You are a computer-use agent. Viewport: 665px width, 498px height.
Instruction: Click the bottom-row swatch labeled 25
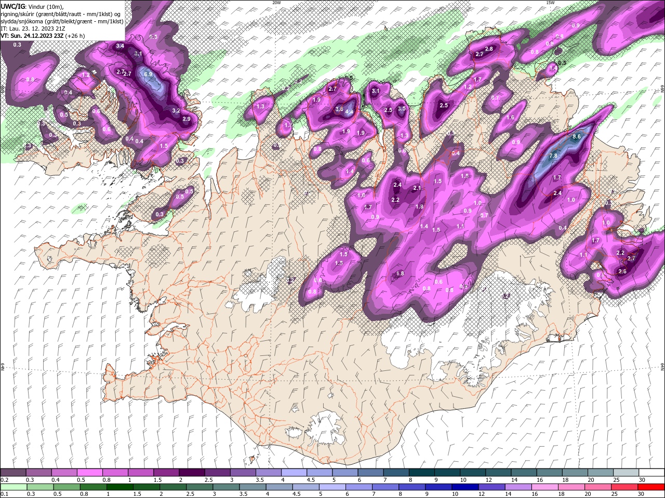pyautogui.click(x=625, y=487)
